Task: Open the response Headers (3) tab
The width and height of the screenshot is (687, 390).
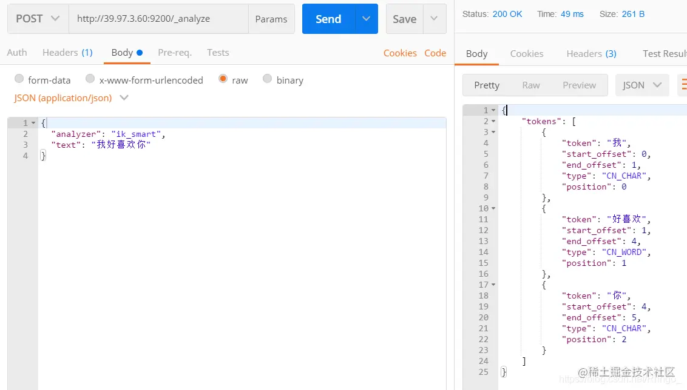Action: [591, 54]
